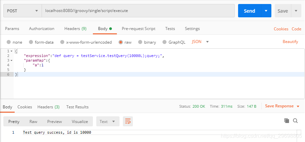Open response search magnifier icon
305x142 pixels.
[x=295, y=121]
